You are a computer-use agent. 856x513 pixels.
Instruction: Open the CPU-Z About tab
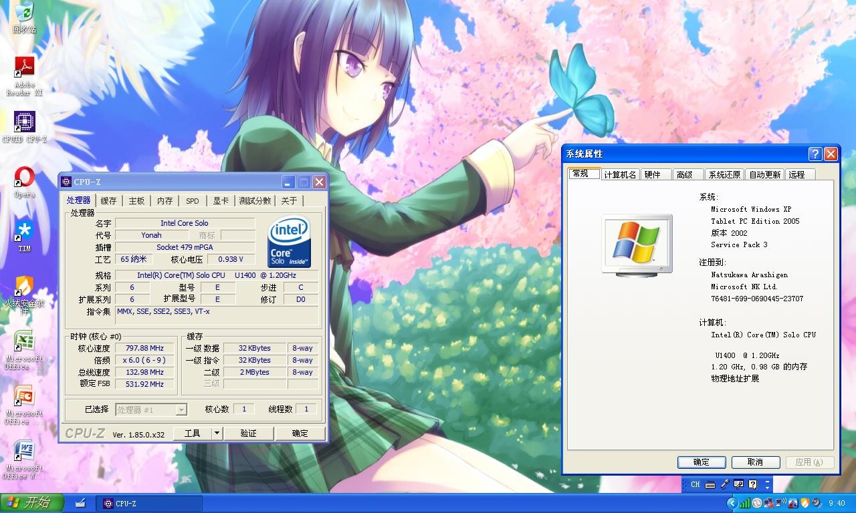289,201
